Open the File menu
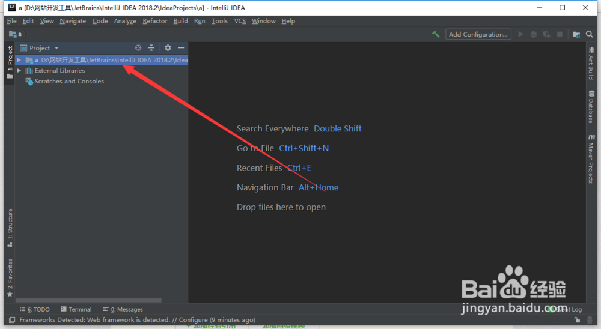 tap(11, 21)
